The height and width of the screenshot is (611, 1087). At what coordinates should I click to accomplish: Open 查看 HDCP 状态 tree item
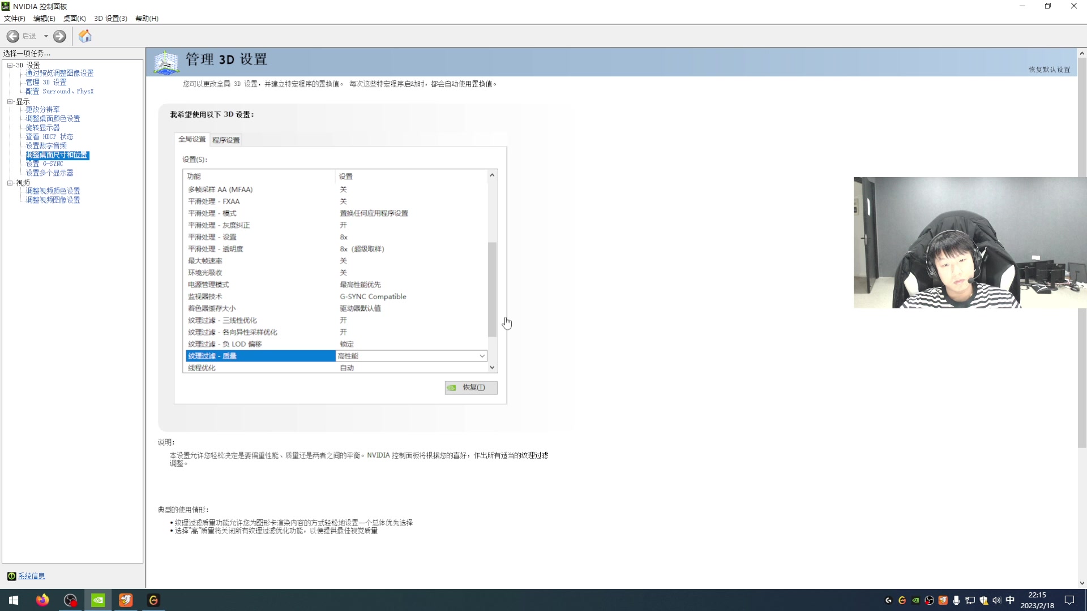[49, 137]
